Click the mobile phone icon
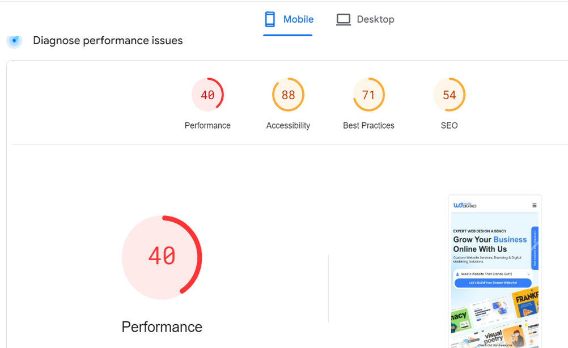This screenshot has width=568, height=348. (270, 19)
